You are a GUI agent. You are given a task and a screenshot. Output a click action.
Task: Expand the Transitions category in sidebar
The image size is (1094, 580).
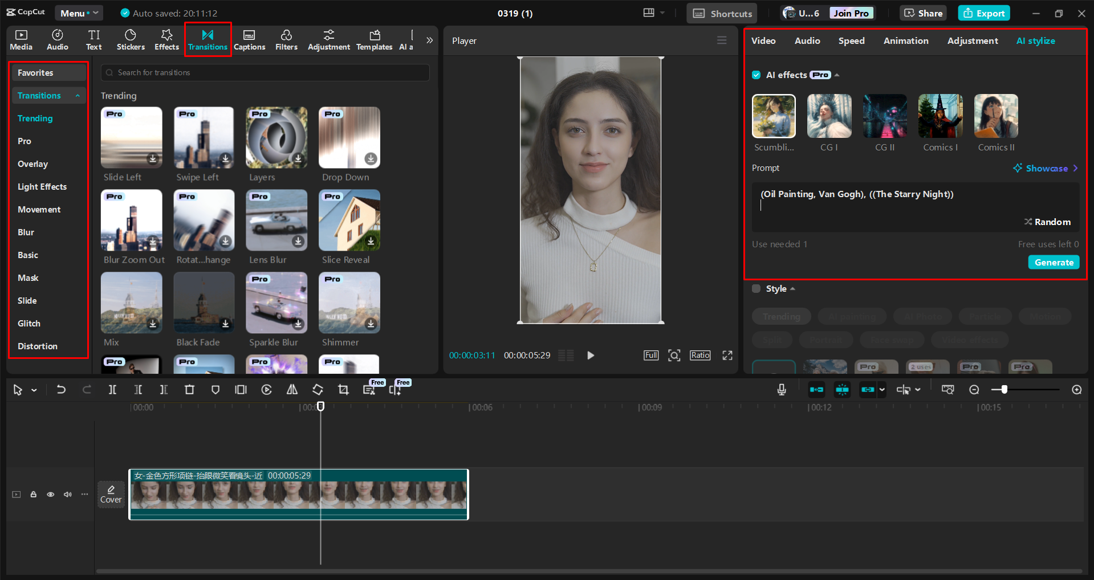click(x=48, y=95)
